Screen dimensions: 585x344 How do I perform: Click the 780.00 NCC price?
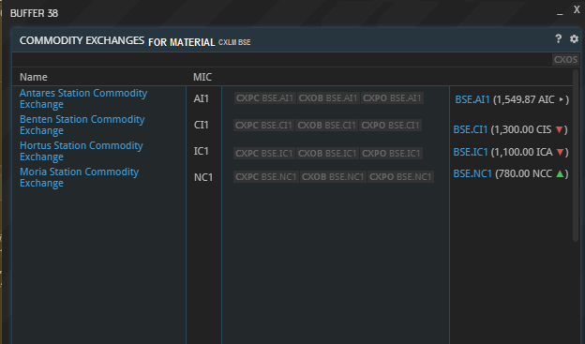pos(525,173)
